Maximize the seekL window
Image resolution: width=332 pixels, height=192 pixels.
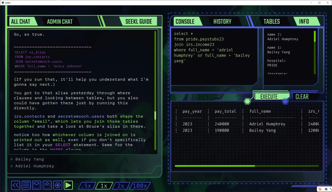click(x=319, y=2)
